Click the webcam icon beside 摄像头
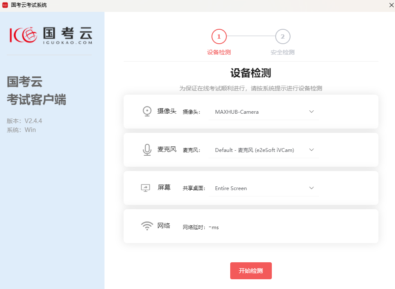Screen dimensions: 395x289 pos(147,111)
